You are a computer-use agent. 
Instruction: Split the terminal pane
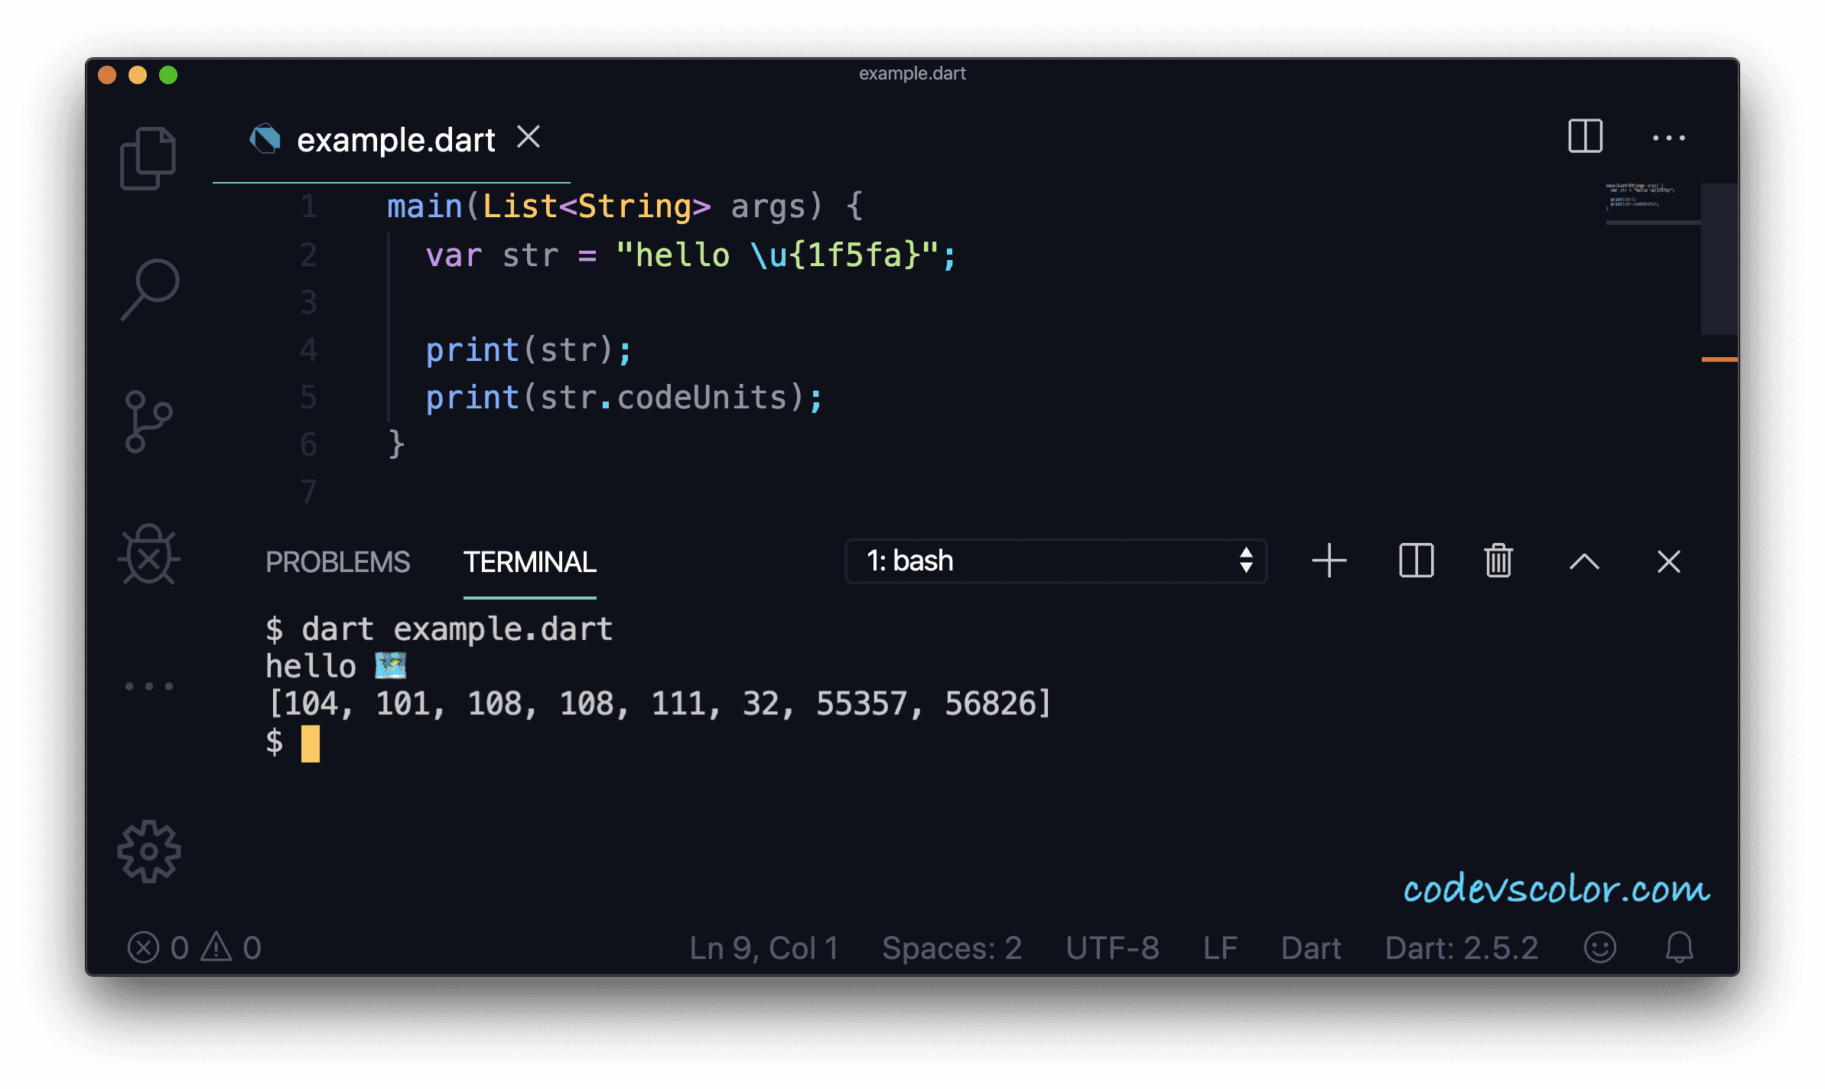coord(1416,561)
